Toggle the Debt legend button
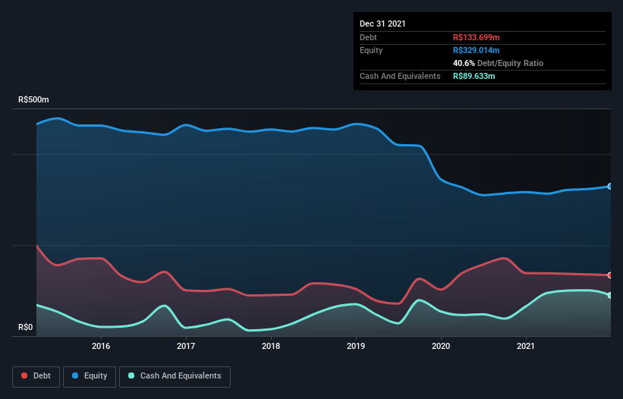Image resolution: width=623 pixels, height=399 pixels. (x=36, y=376)
